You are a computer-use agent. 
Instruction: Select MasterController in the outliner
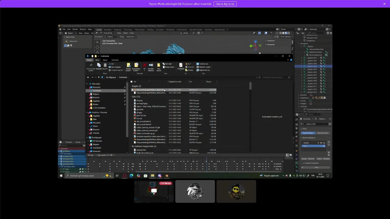click(315, 52)
